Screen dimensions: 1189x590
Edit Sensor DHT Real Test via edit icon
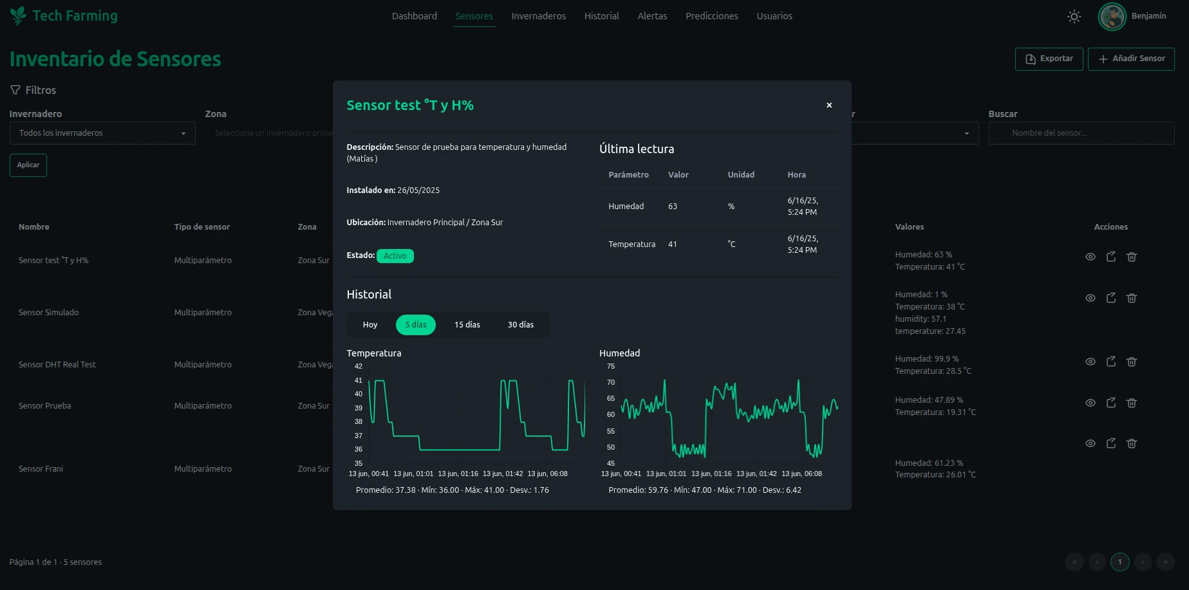pos(1110,362)
